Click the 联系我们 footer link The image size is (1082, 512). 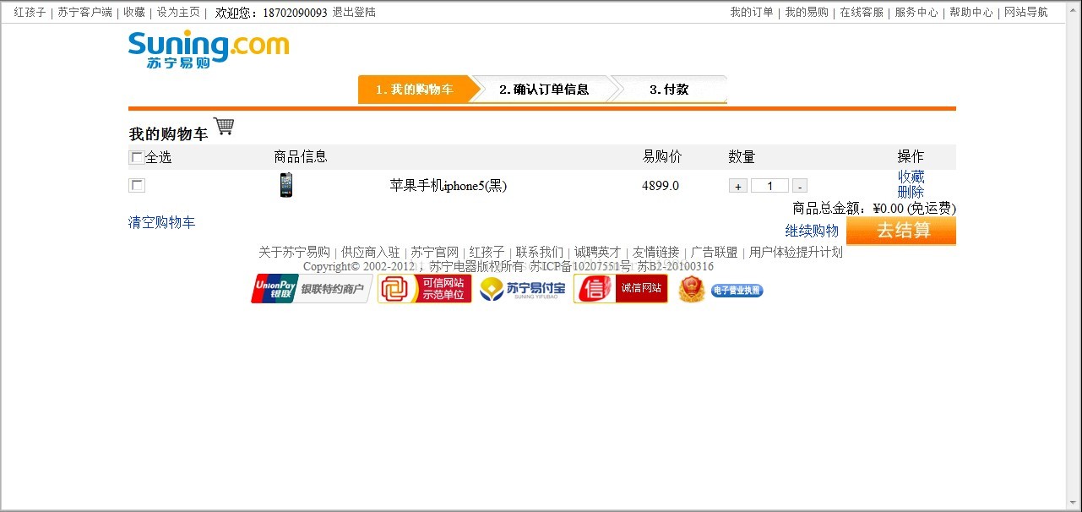pyautogui.click(x=540, y=252)
